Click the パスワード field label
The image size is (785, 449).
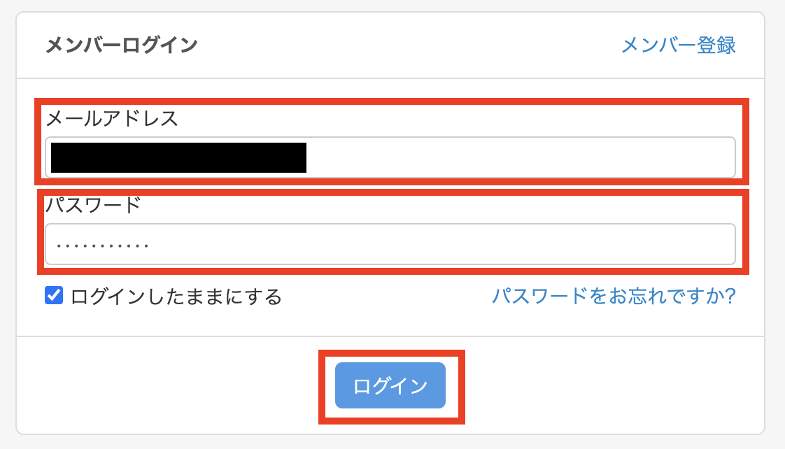(93, 206)
